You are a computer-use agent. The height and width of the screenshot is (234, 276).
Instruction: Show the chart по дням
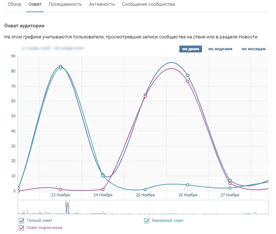click(190, 49)
